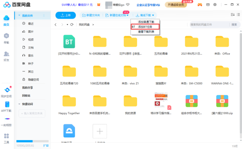Image resolution: width=242 pixels, height=149 pixels.
Task: Open the Happy Together folder
Action: pos(69,105)
